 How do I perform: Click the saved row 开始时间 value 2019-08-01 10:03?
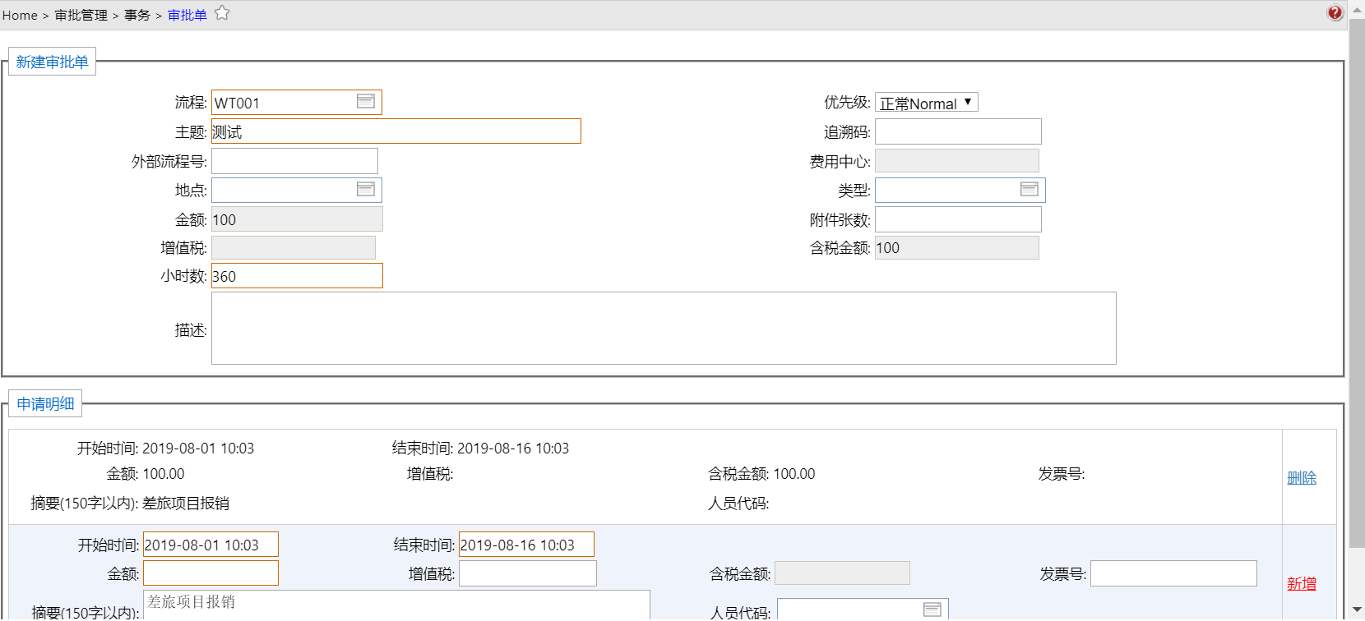tap(198, 448)
